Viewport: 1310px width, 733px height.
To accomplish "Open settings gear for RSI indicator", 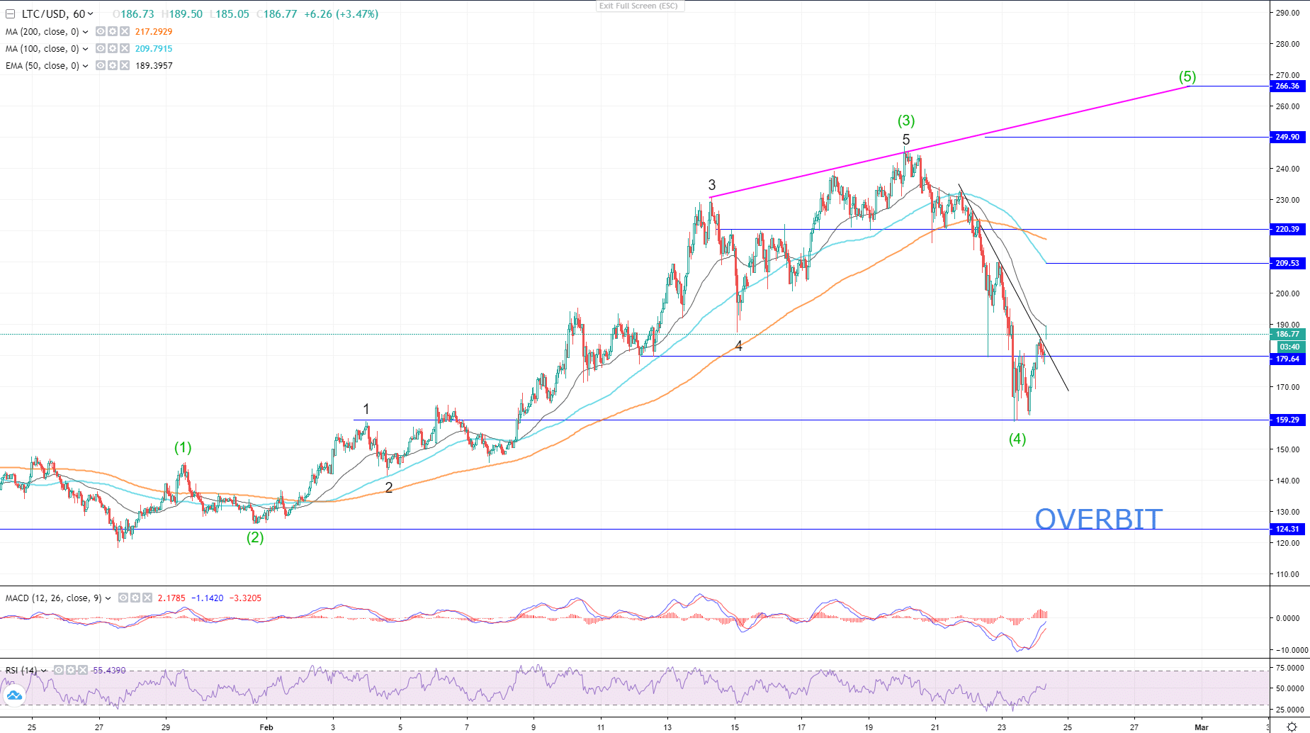I will (72, 670).
